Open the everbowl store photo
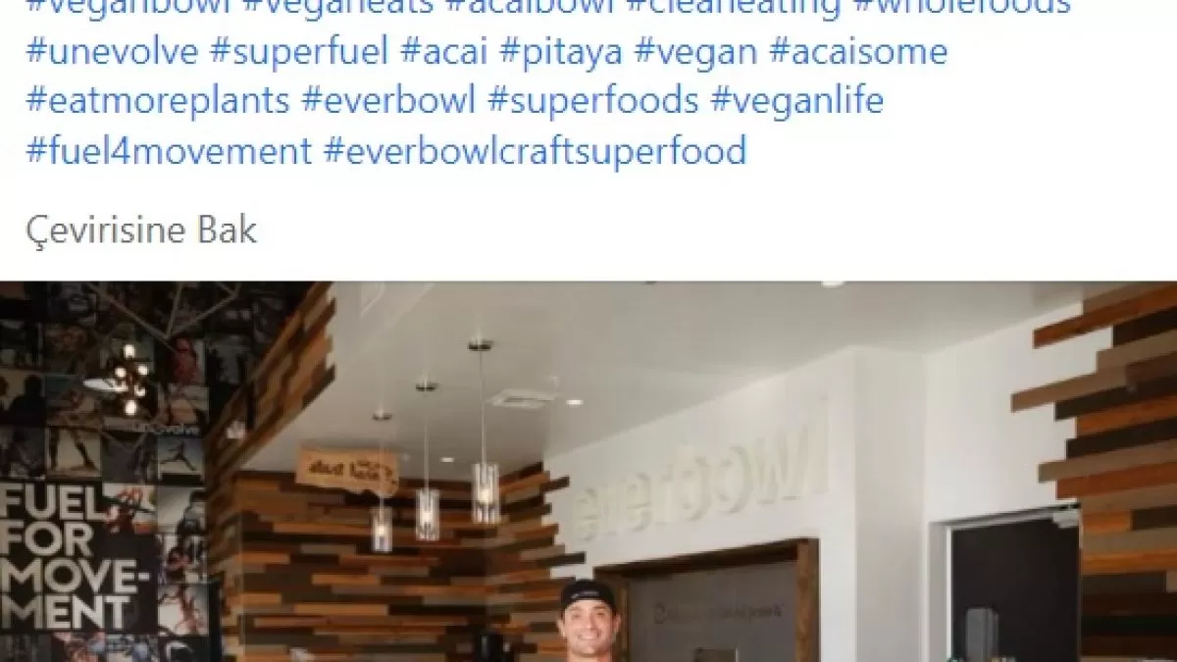 tap(588, 472)
